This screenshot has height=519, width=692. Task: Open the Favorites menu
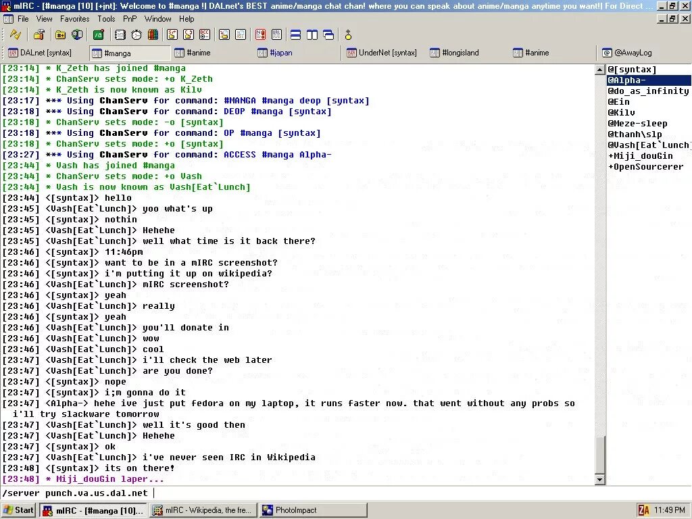point(74,19)
